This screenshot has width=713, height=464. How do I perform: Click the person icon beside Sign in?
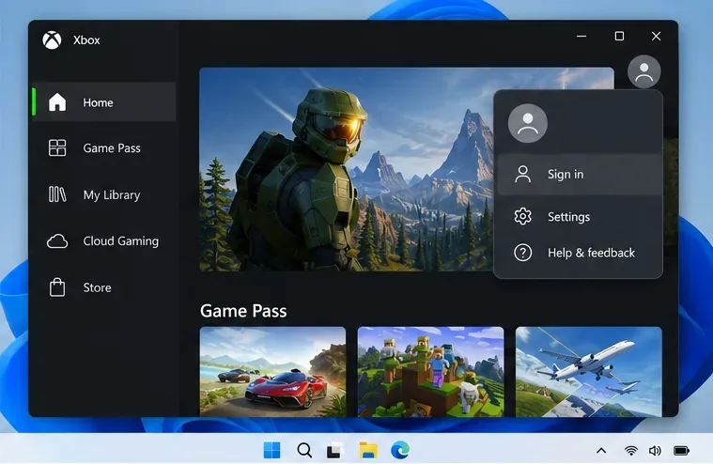pyautogui.click(x=523, y=174)
